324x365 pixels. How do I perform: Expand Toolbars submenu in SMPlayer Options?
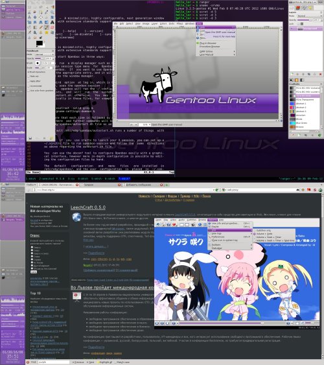pyautogui.click(x=230, y=244)
